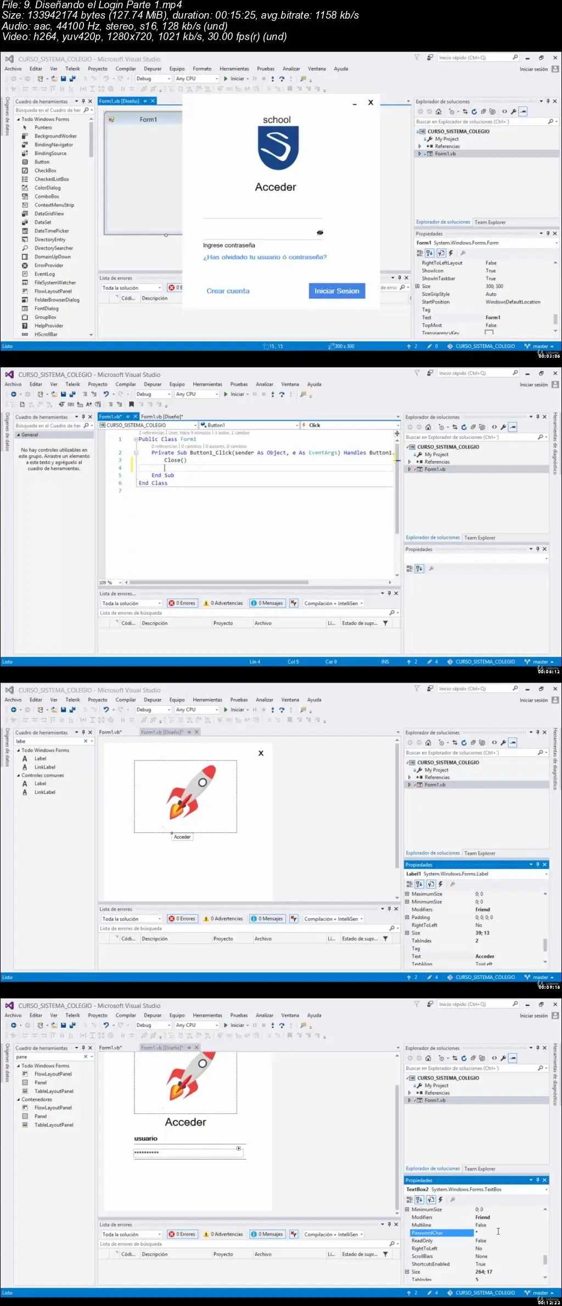This screenshot has width=562, height=1306.
Task: Pick the DomainUpDown toolbox icon
Action: 25,257
